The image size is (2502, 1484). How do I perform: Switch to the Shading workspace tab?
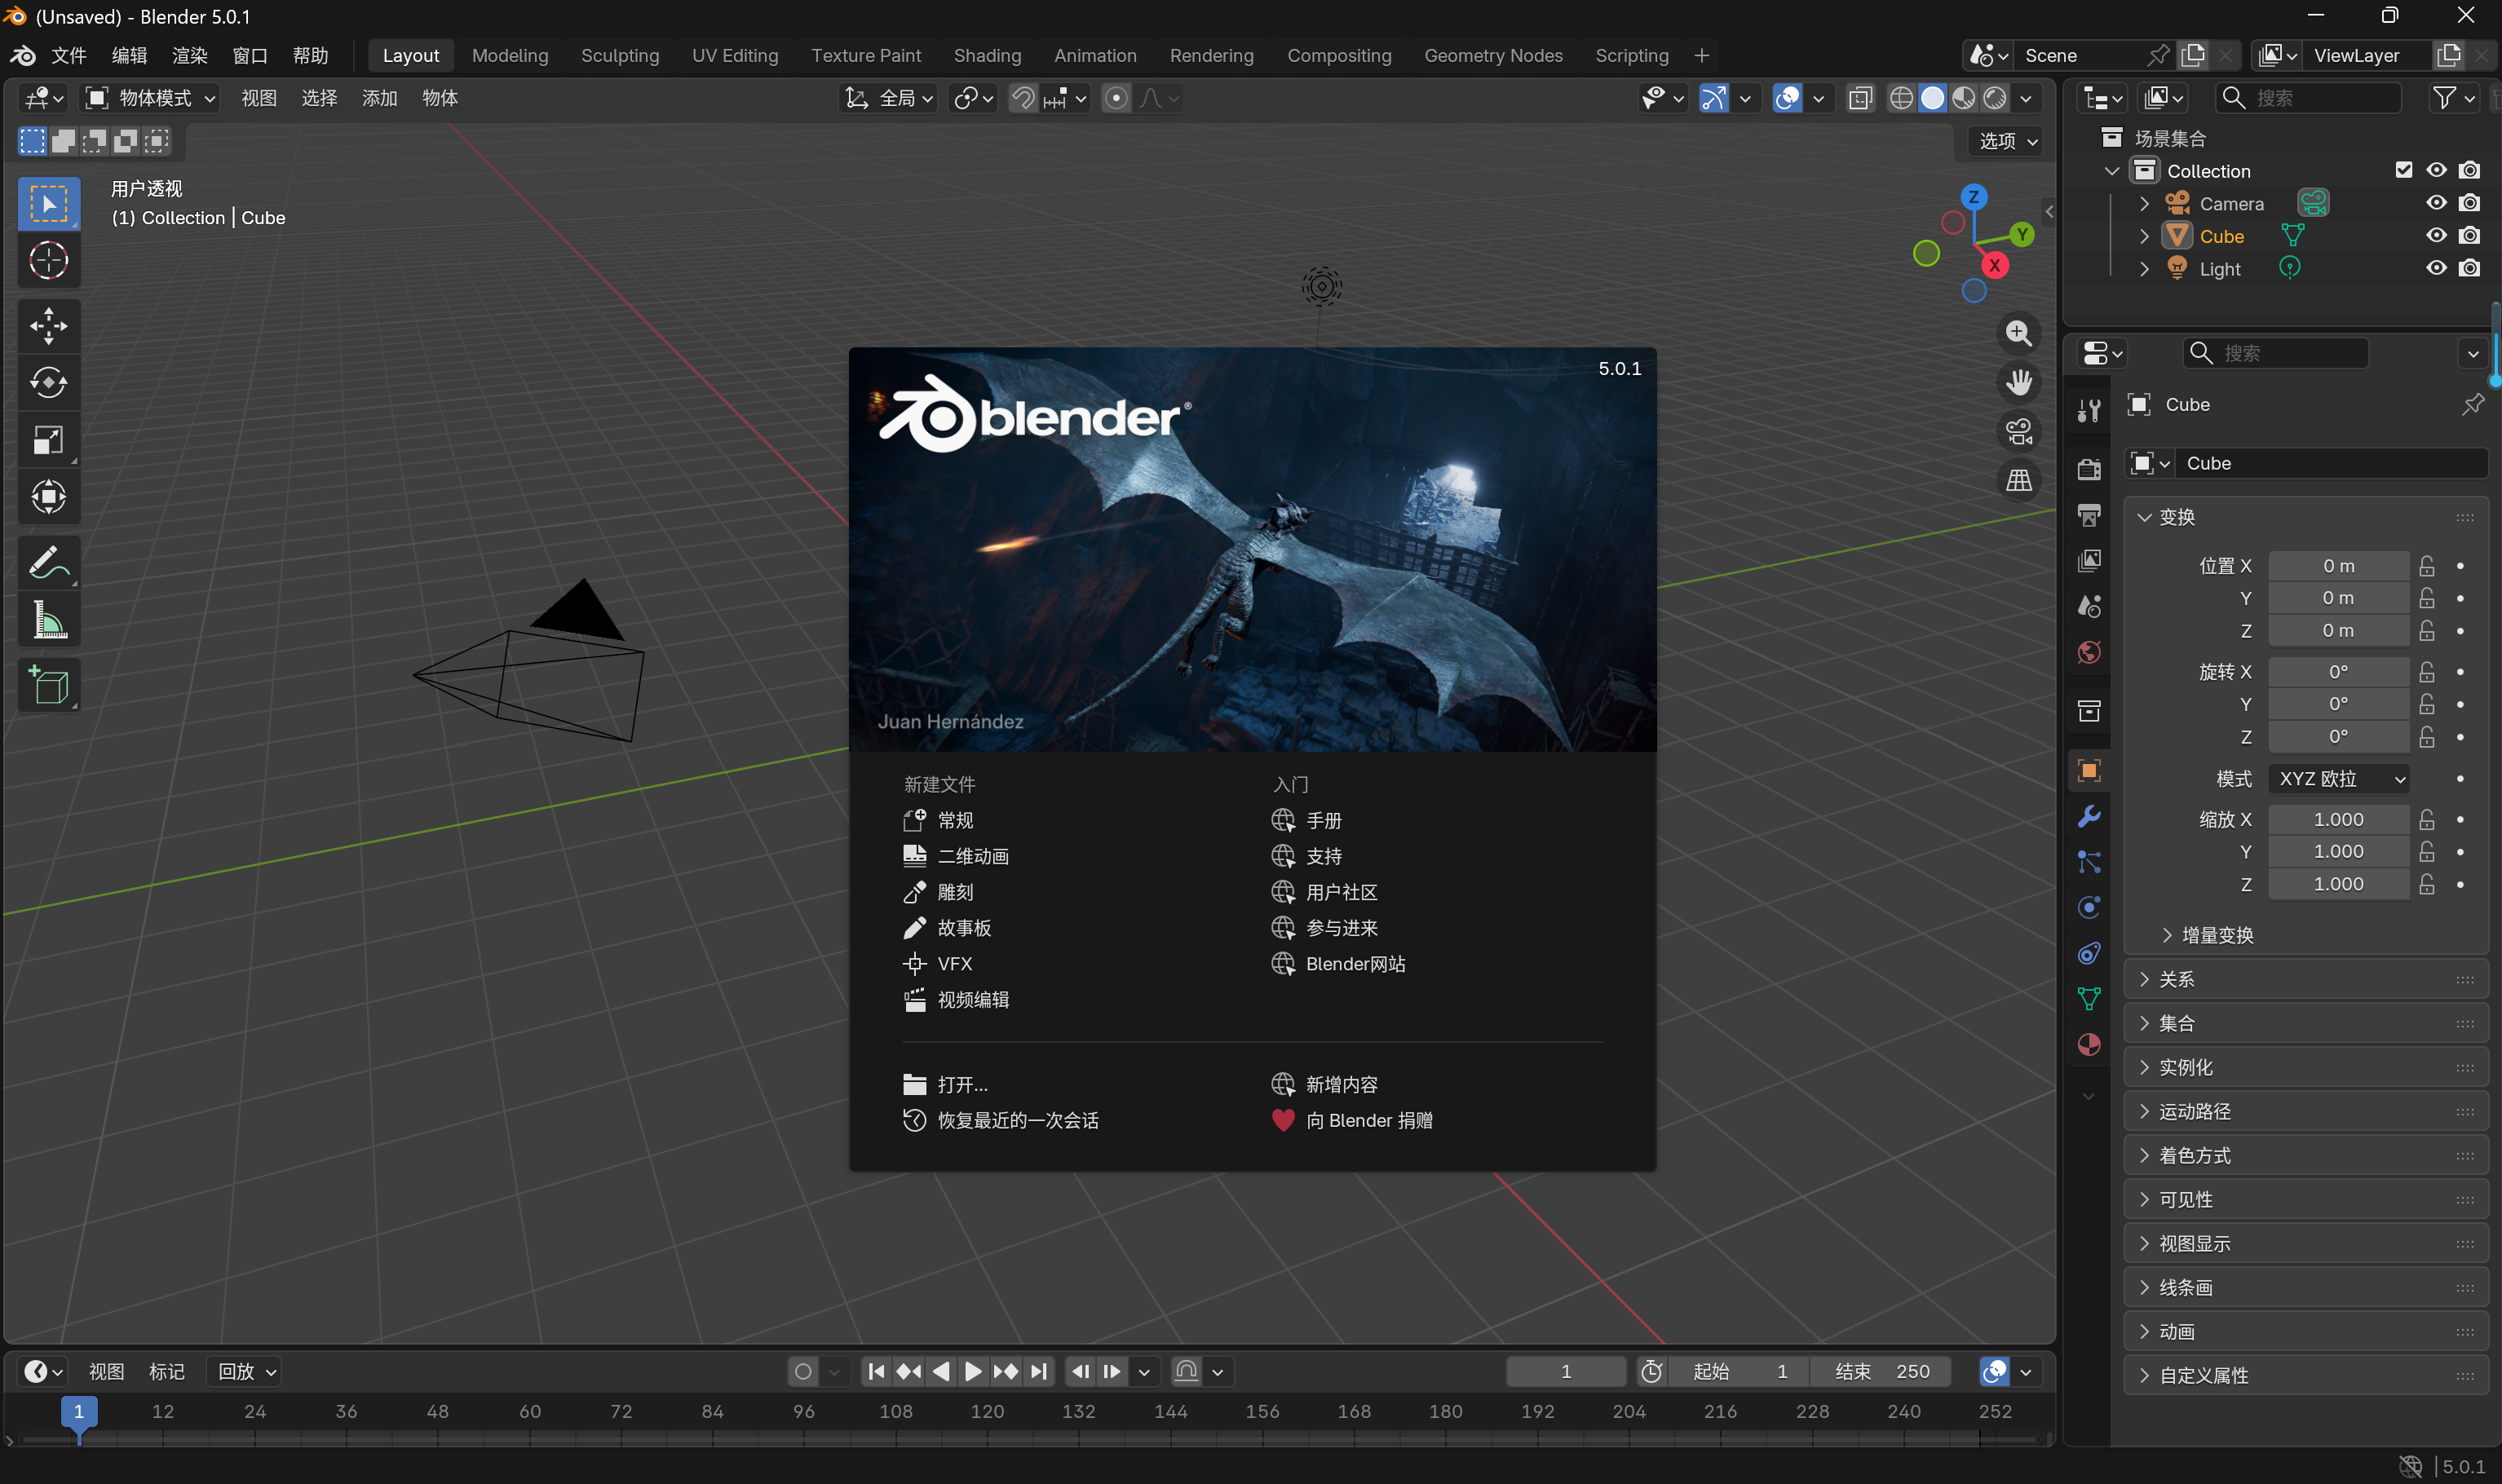point(987,56)
